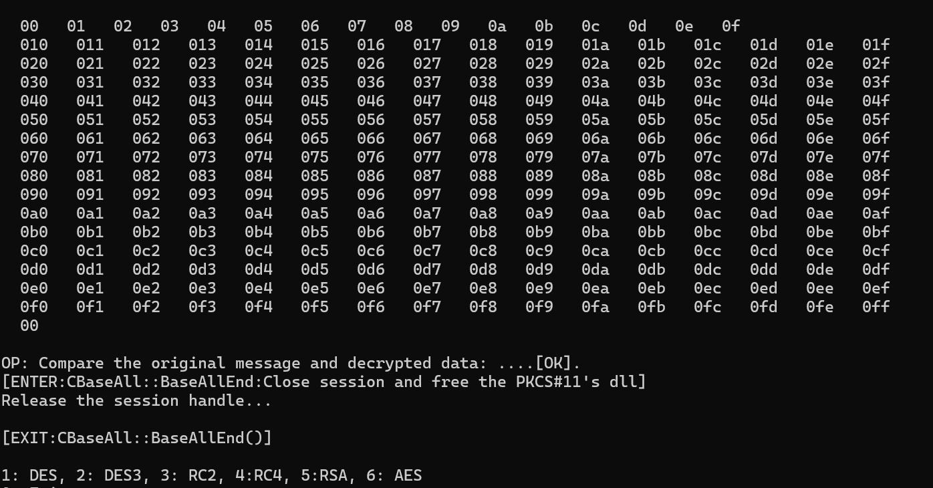Click "Release the session handle..." text
The image size is (933, 488).
[x=136, y=400]
